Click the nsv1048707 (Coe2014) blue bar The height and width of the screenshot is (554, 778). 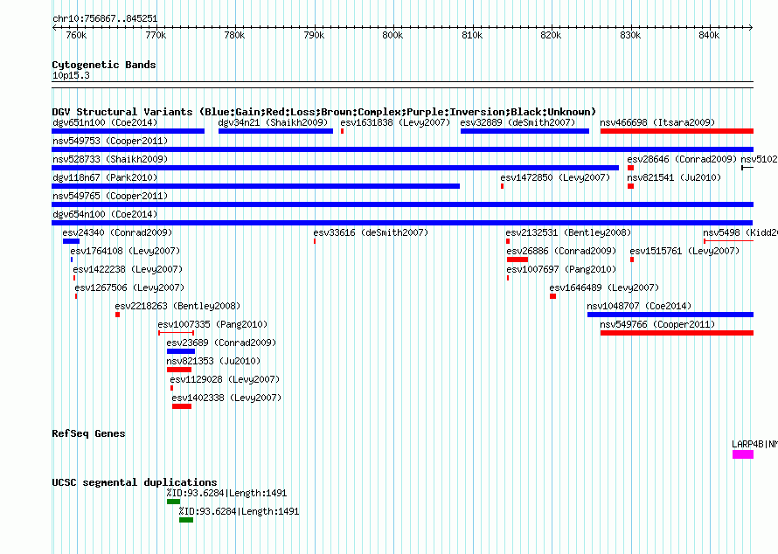[x=670, y=315]
